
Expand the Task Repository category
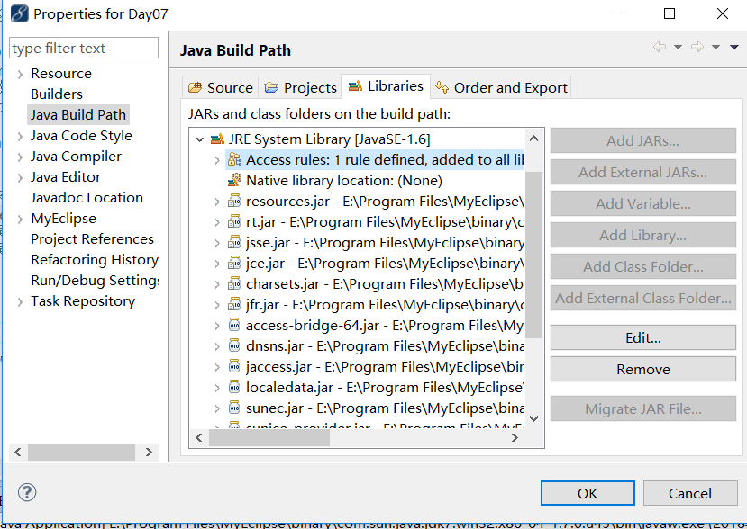point(20,302)
